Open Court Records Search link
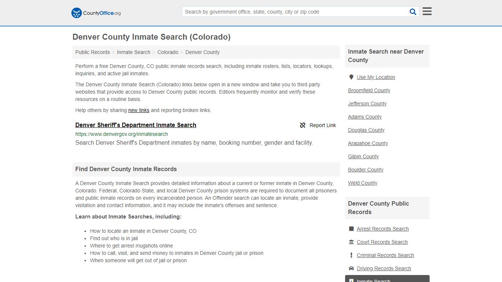 tap(382, 242)
